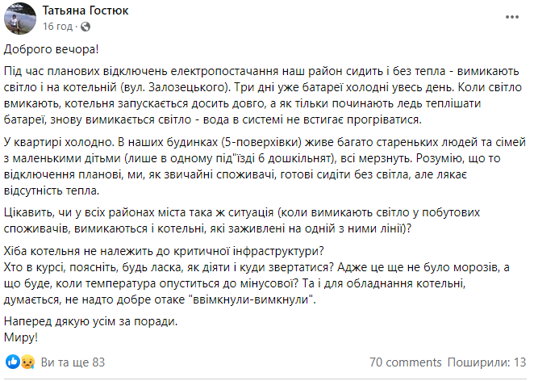
Task: Click the blue Like reaction icon
Action: click(x=14, y=362)
